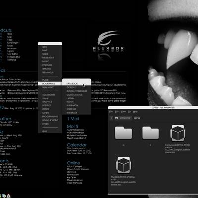Select the Shelter subtitle zip archive icon

click(123, 165)
